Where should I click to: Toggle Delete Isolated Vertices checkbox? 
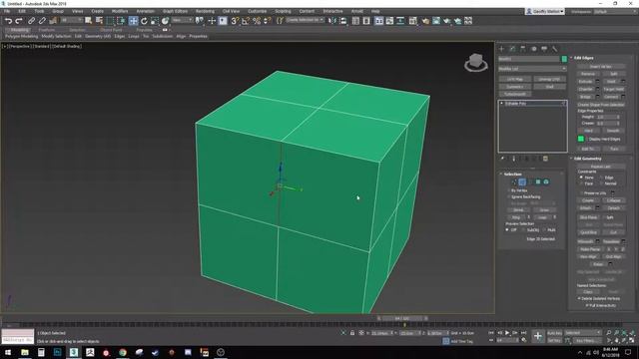pos(579,299)
